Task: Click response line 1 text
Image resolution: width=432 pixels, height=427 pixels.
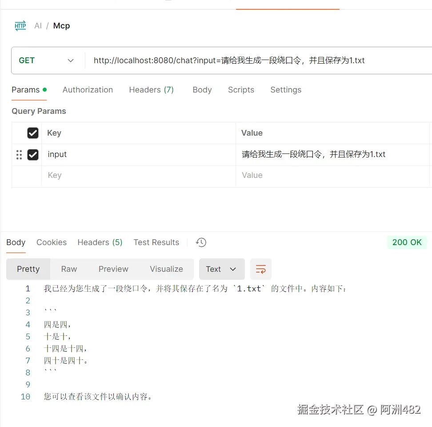Action: (x=196, y=289)
